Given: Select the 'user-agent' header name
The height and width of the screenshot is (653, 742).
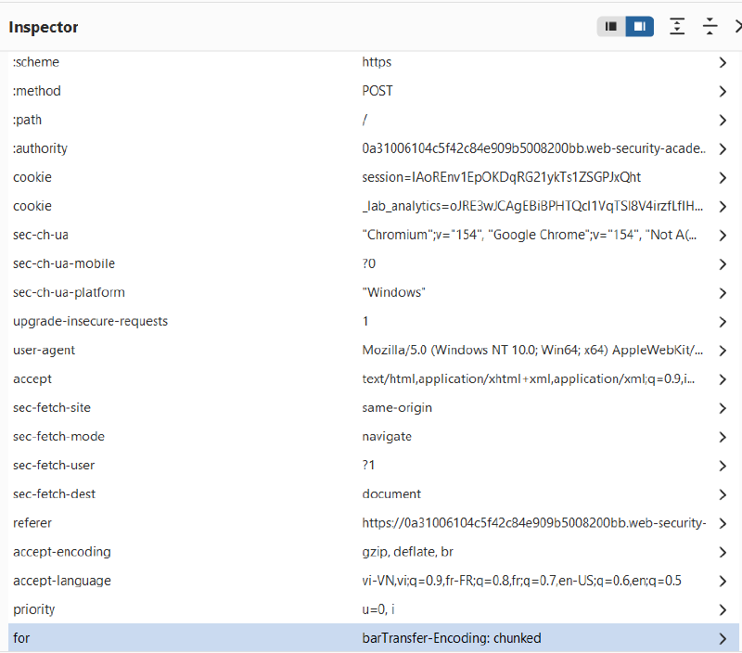Looking at the screenshot, I should coord(44,351).
